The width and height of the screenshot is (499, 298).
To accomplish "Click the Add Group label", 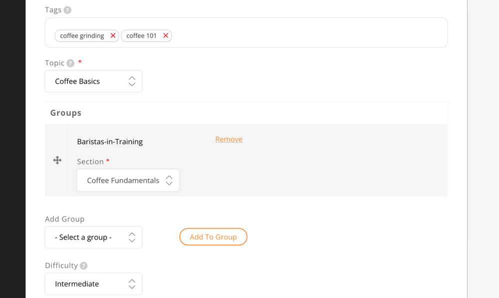I will tap(65, 219).
